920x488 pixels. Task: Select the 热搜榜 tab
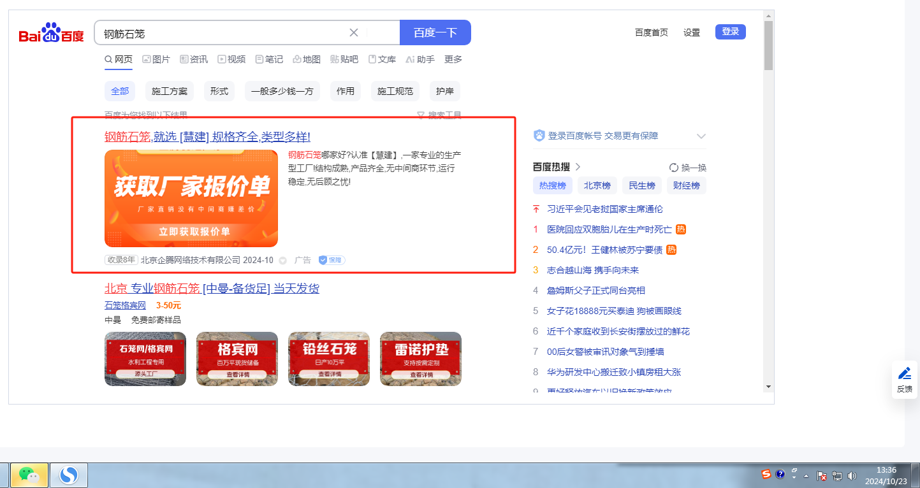click(553, 185)
